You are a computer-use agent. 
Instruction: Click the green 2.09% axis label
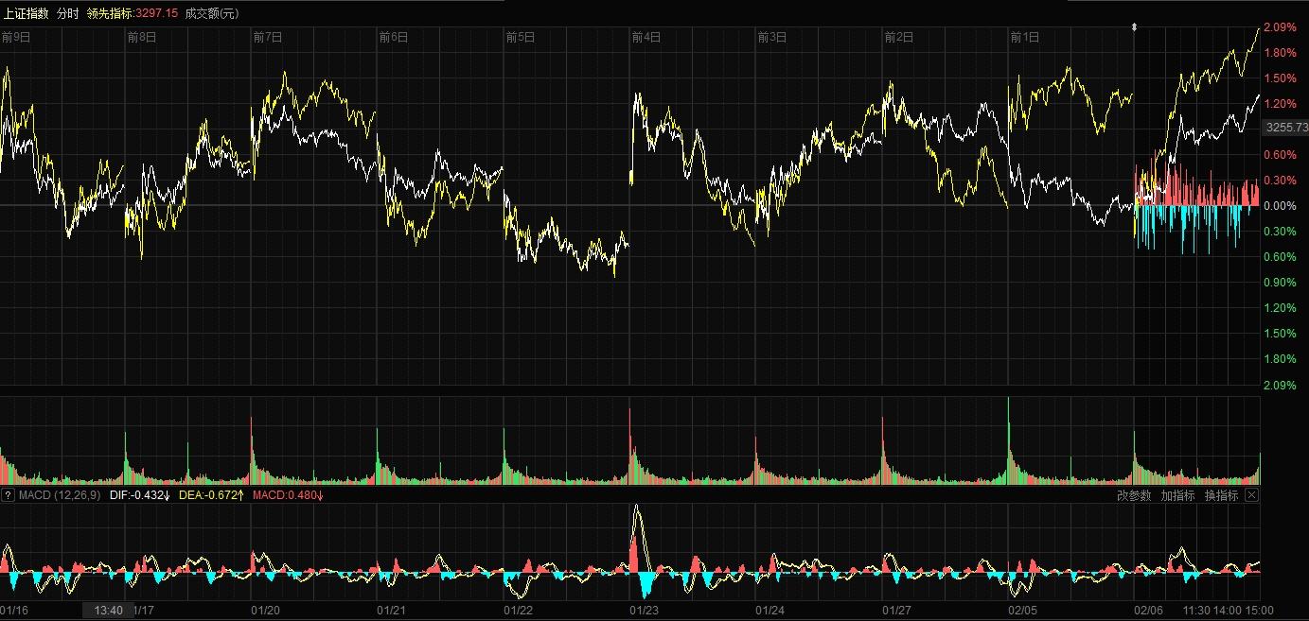tap(1282, 385)
